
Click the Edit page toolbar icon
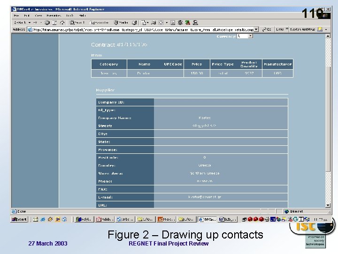(x=161, y=23)
